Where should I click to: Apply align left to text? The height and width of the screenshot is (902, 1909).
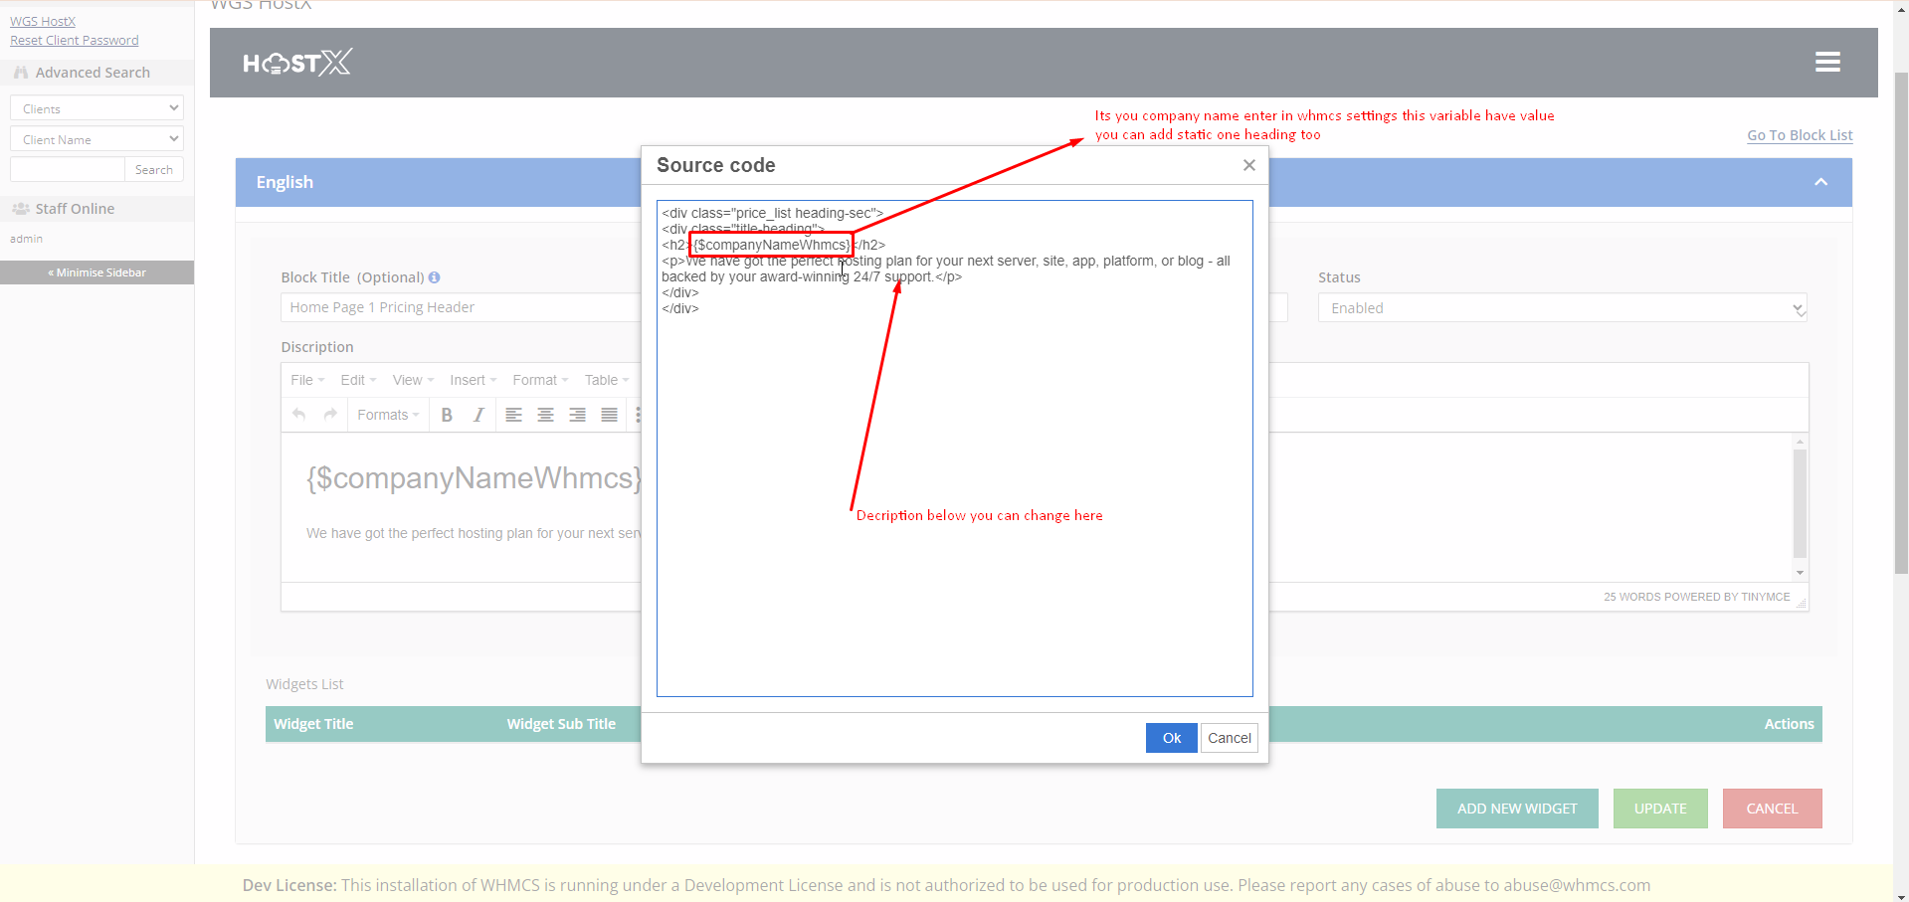513,415
